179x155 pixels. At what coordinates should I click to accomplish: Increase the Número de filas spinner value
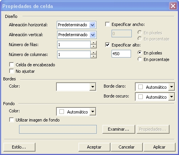(x=94, y=43)
